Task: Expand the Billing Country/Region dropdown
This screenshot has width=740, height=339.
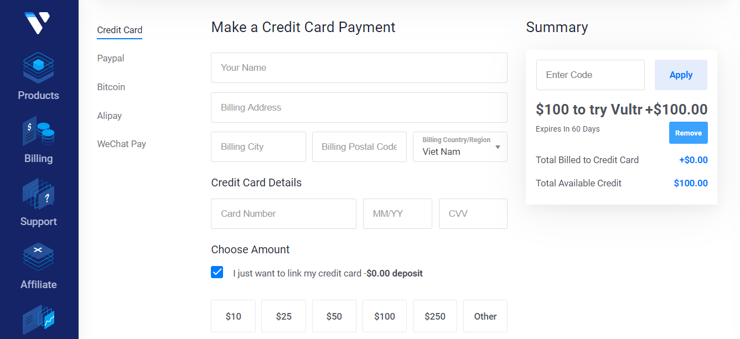Action: (460, 147)
